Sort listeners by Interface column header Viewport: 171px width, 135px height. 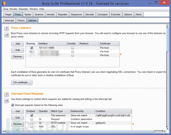coord(52,44)
